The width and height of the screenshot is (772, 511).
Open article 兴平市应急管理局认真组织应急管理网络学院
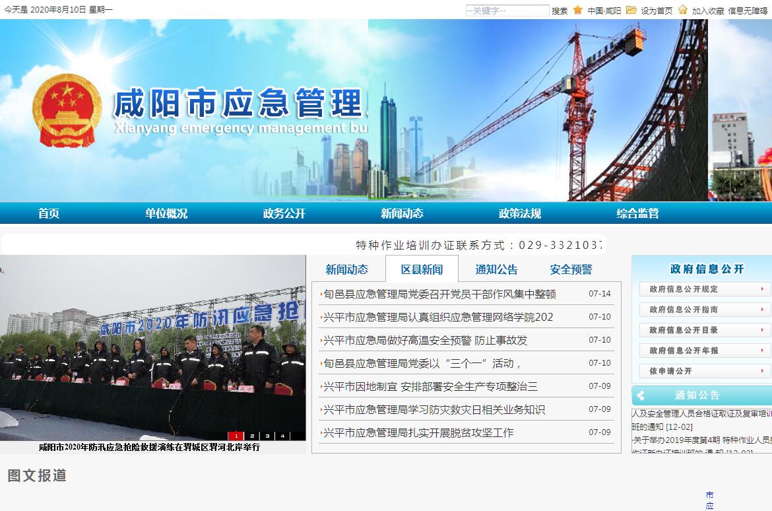438,318
